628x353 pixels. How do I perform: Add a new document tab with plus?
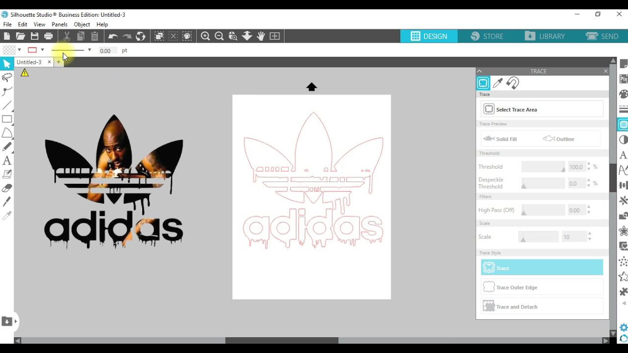pyautogui.click(x=58, y=62)
